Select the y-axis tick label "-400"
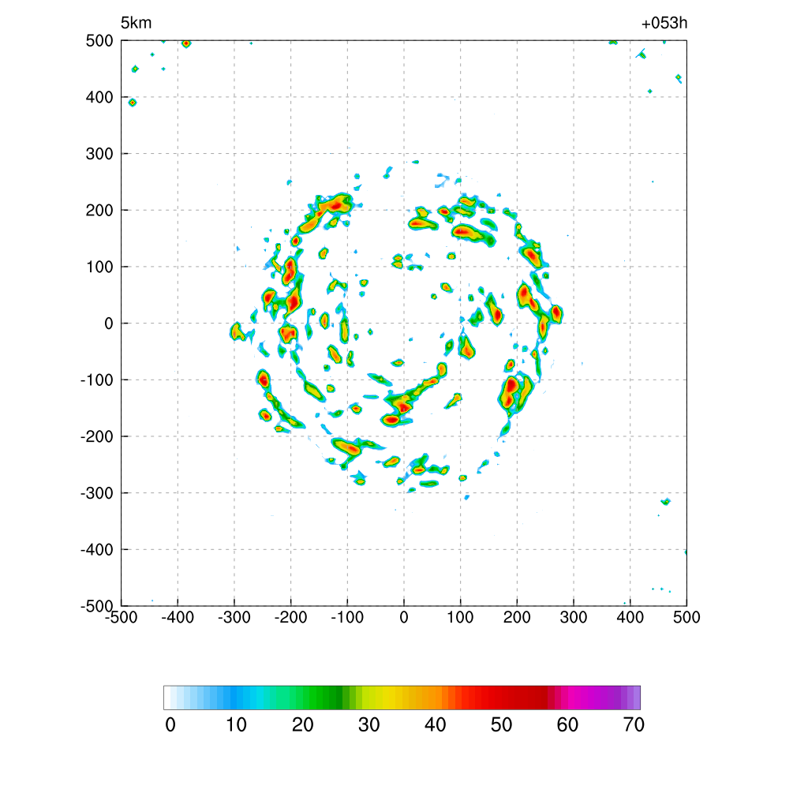The height and width of the screenshot is (808, 808). pos(97,550)
